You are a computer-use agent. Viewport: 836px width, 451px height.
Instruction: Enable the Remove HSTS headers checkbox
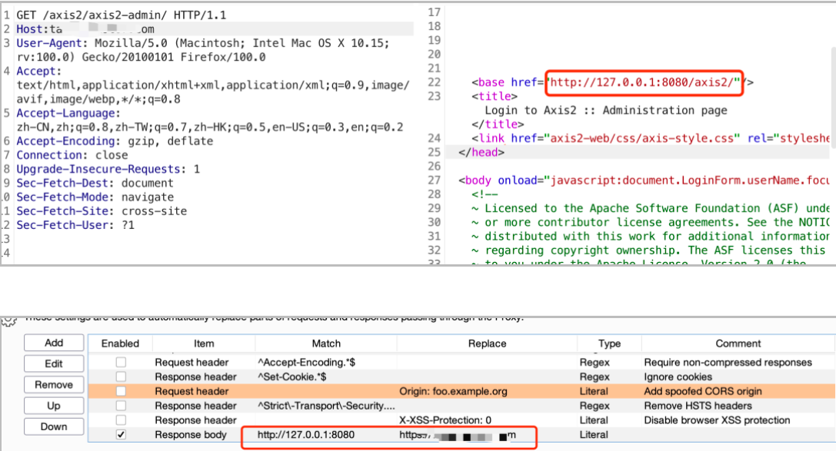[121, 406]
